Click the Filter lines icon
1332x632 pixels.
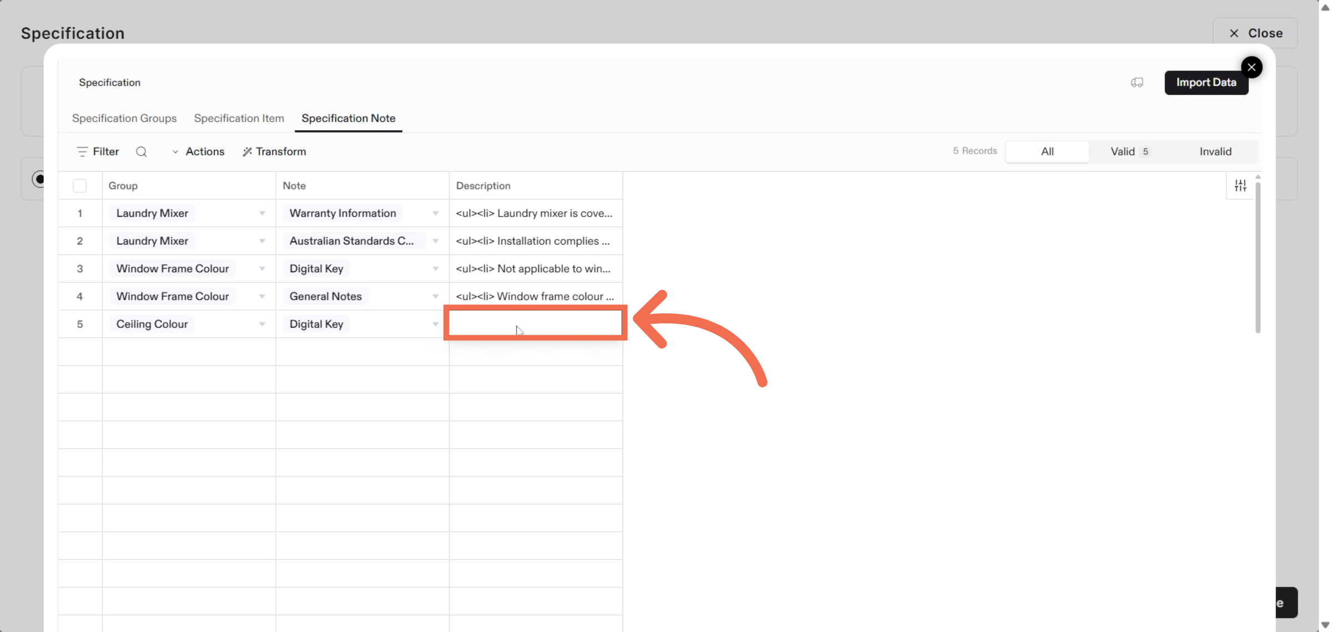(x=82, y=152)
